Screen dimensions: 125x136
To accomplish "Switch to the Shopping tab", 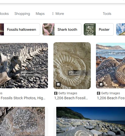I will click(22, 14).
